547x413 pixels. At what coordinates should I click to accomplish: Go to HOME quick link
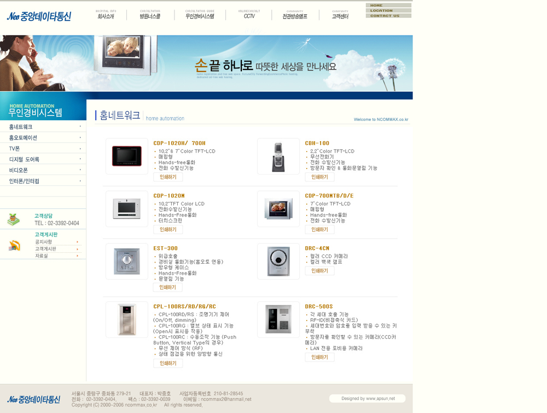tap(388, 5)
